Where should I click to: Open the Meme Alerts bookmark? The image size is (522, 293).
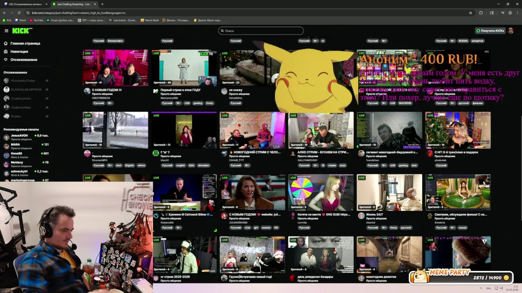pos(150,20)
